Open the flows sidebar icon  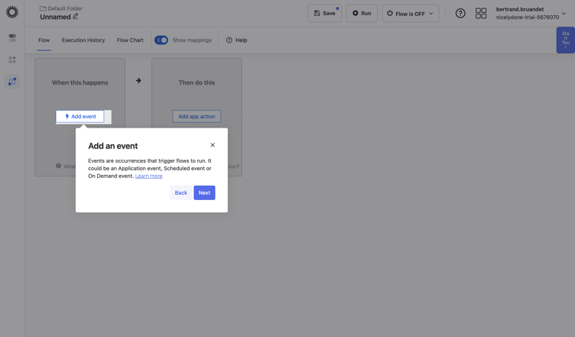pos(12,81)
